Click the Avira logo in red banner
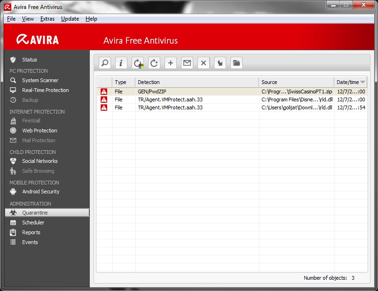378x291 pixels. click(38, 39)
